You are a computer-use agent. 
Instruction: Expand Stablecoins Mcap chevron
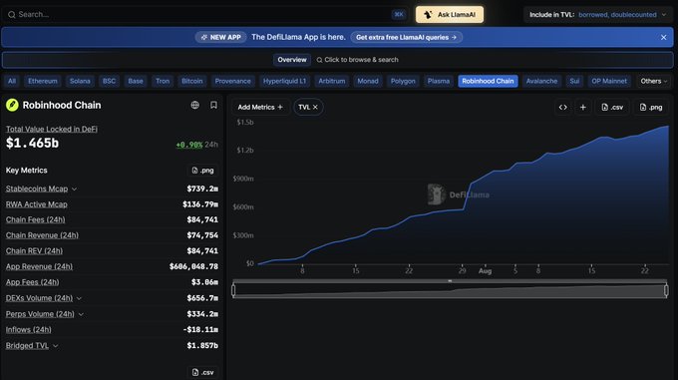click(75, 189)
